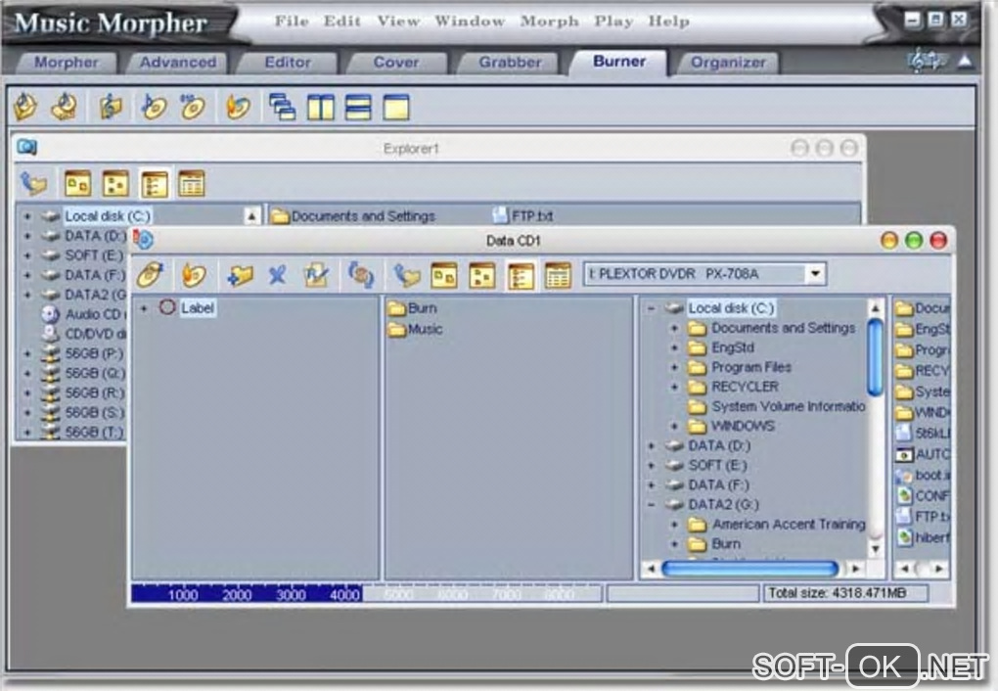Click add folder icon in Data CD1 toolbar
The image size is (998, 691).
coord(240,275)
